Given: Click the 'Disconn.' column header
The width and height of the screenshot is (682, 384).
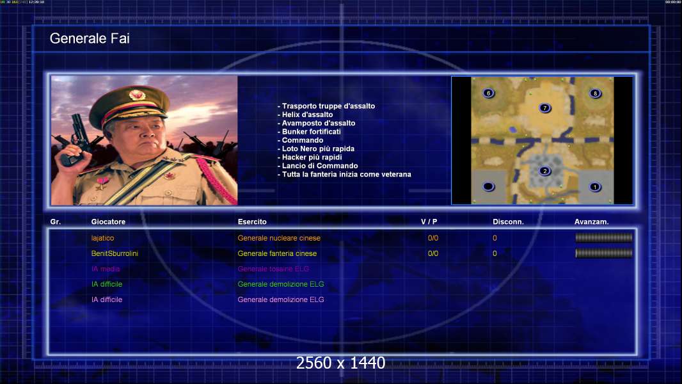Looking at the screenshot, I should coord(508,221).
